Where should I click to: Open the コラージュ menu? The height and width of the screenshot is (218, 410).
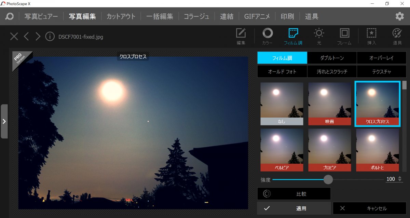196,16
